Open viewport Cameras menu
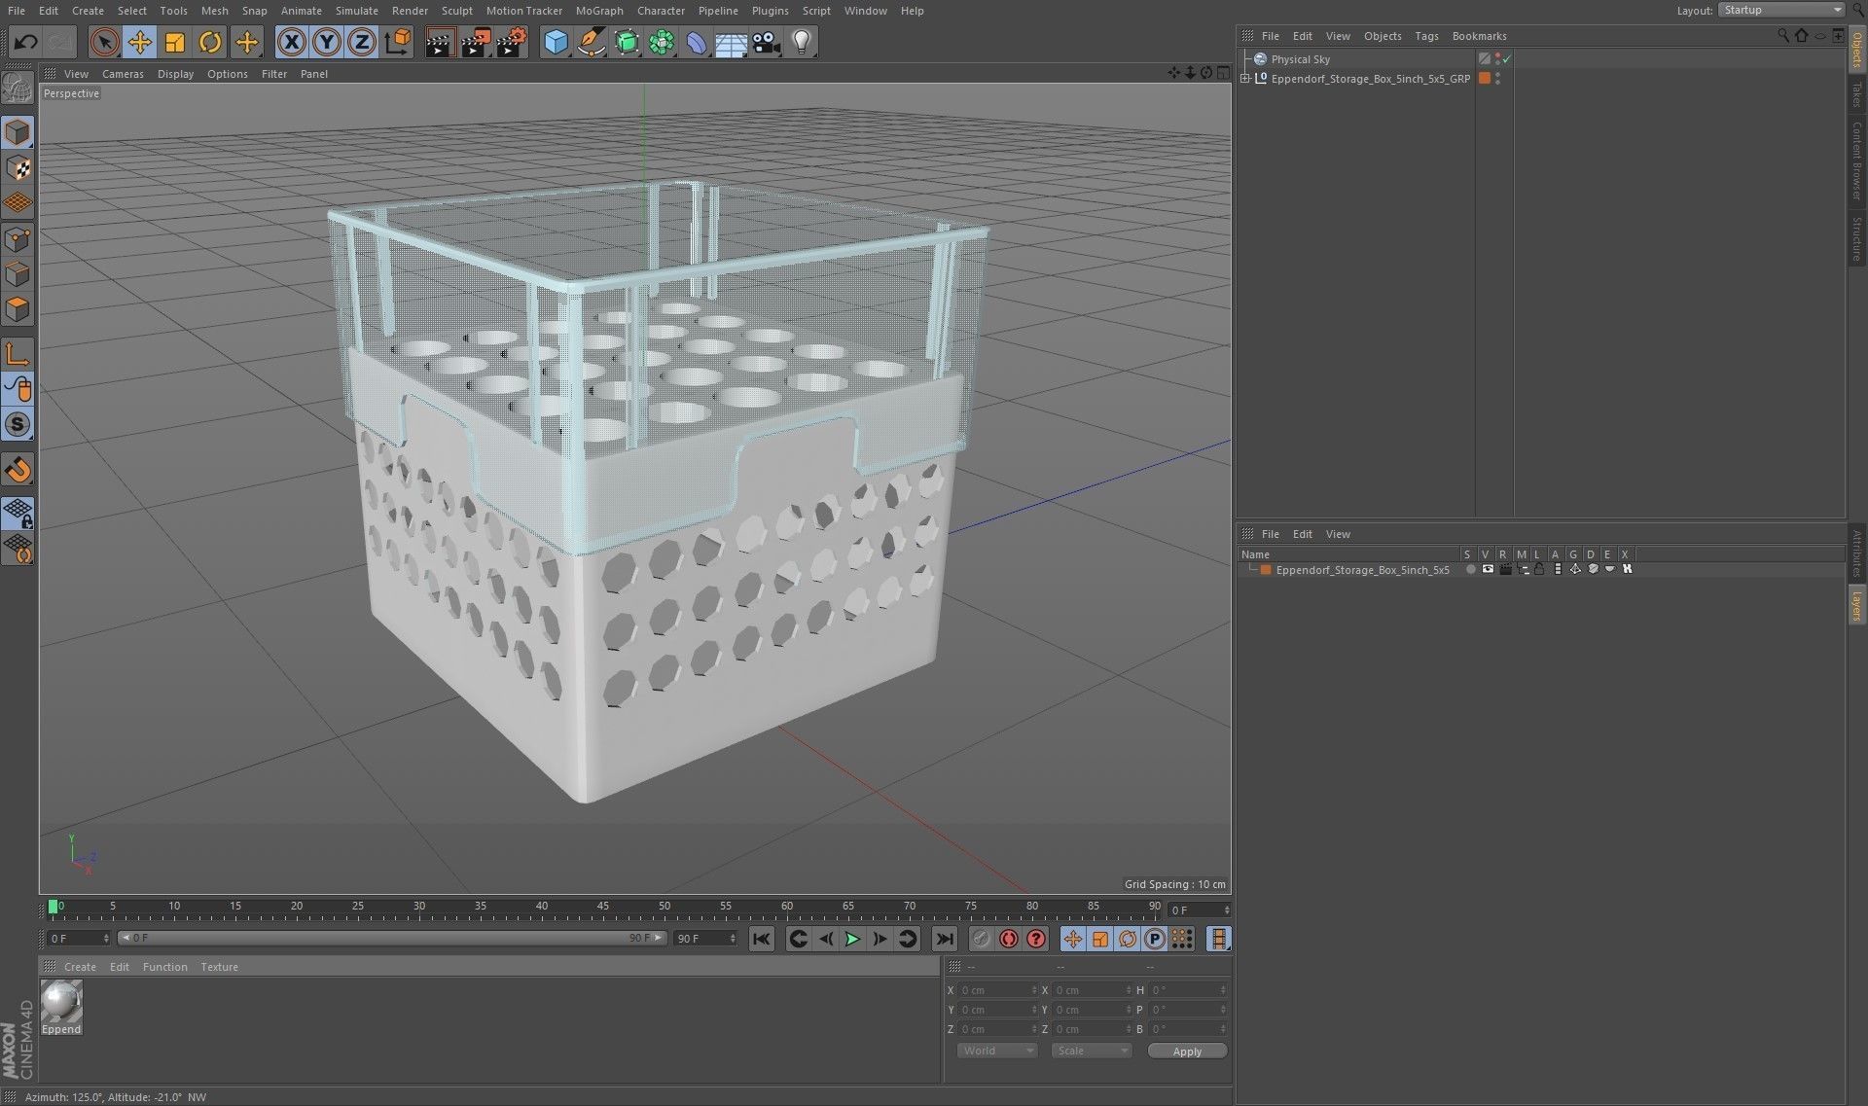Screen dimensions: 1868x1106 click(x=123, y=74)
